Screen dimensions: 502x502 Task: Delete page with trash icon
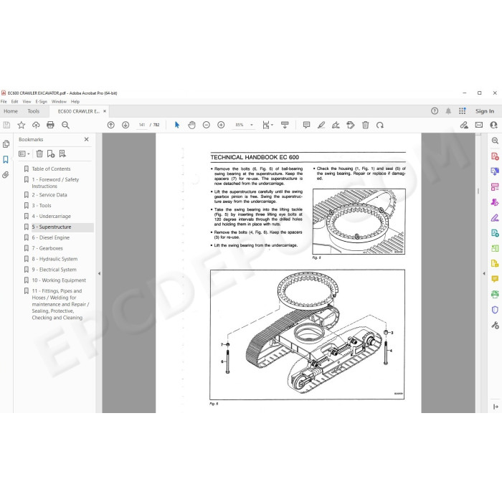coord(365,125)
